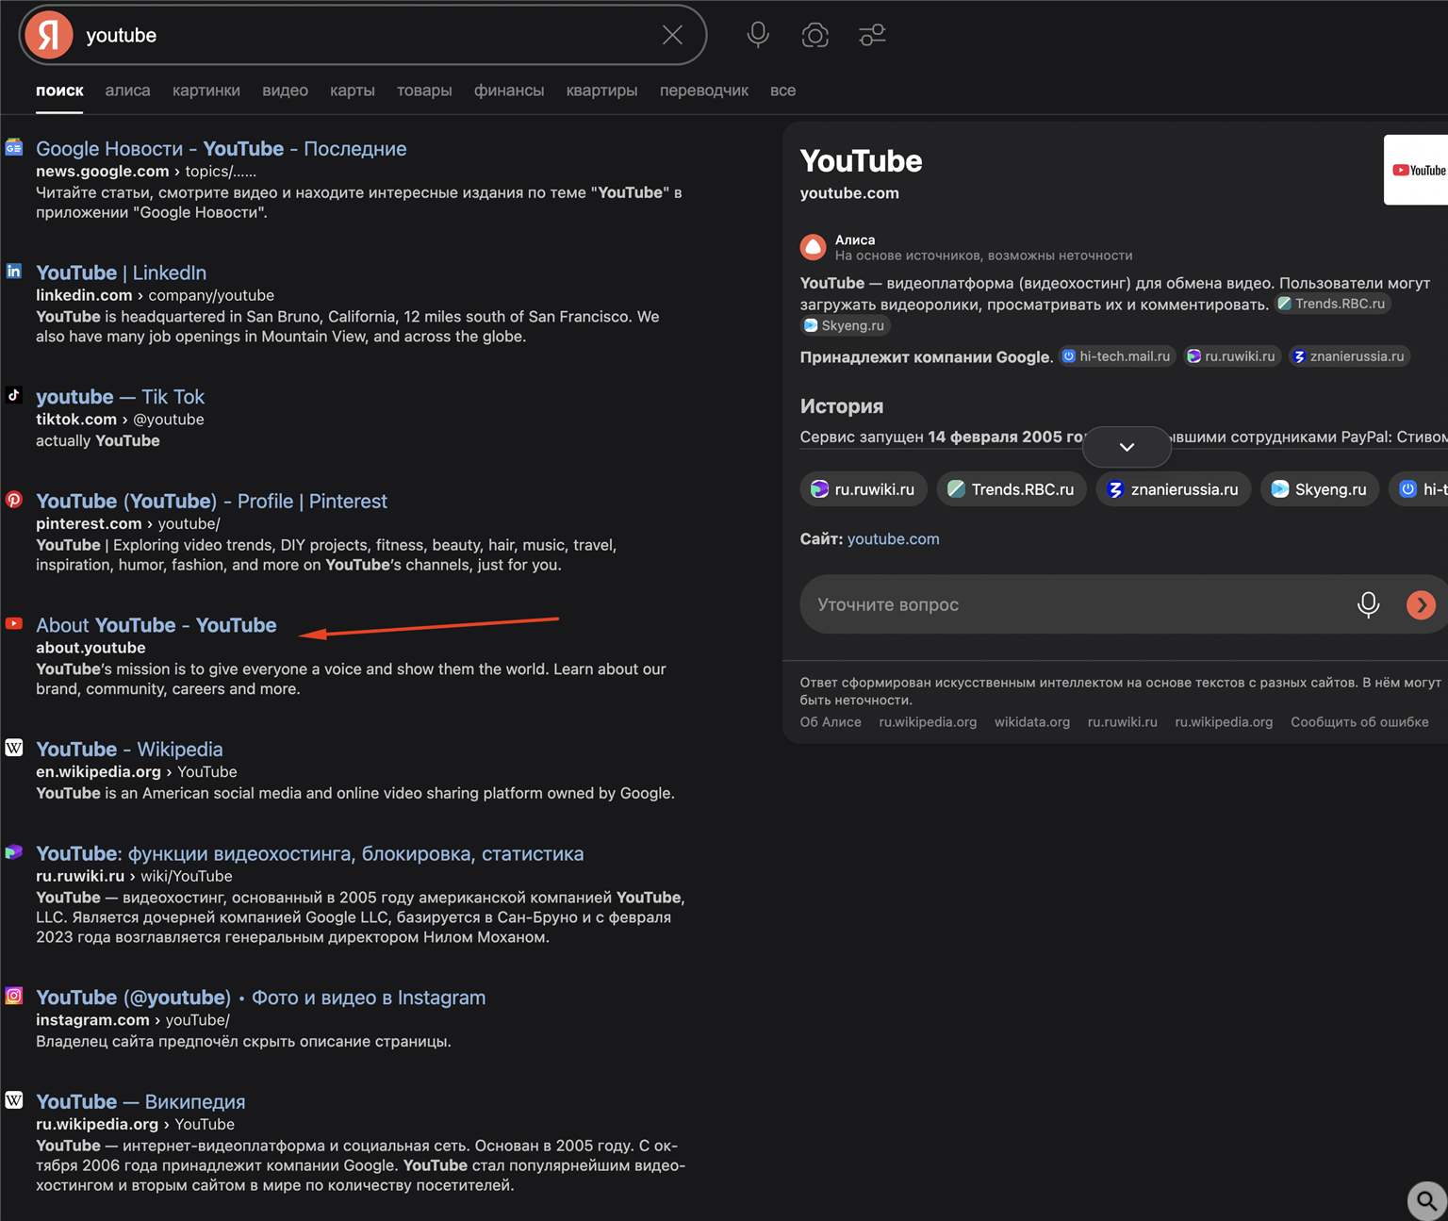Open the magnifier icon at the bottom right

click(1427, 1200)
